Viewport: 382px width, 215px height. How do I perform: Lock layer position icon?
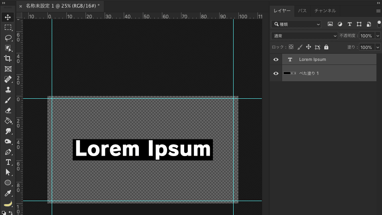(308, 47)
